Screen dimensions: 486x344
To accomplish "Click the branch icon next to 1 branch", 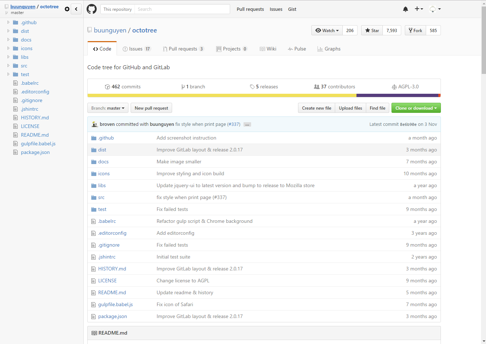I will coord(183,87).
